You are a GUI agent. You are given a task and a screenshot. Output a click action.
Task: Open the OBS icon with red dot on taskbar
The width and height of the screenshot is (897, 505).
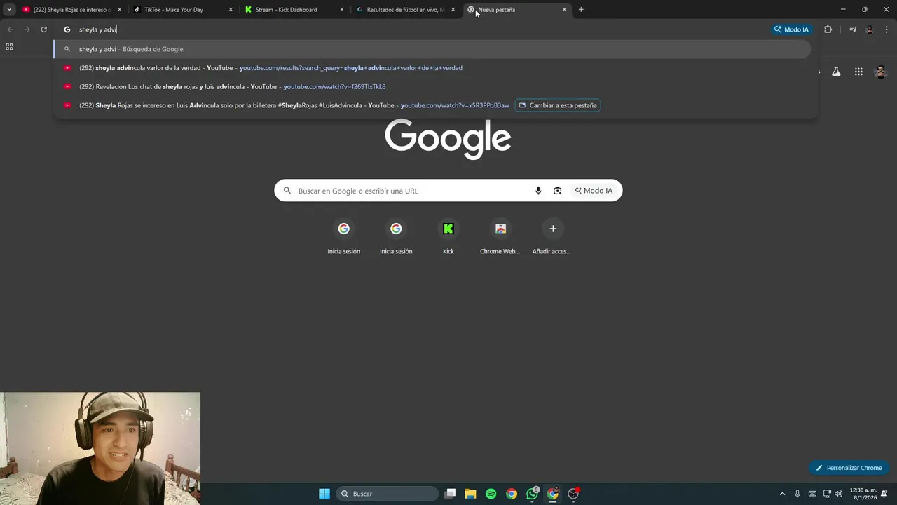coord(573,494)
